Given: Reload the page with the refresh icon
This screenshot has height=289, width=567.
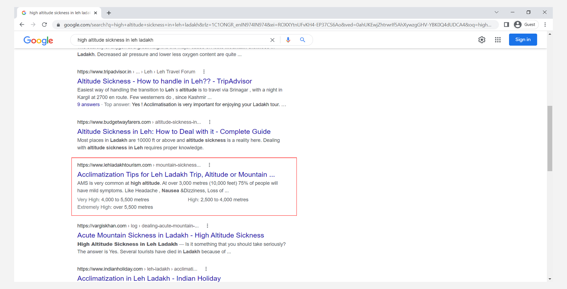Looking at the screenshot, I should coord(44,25).
